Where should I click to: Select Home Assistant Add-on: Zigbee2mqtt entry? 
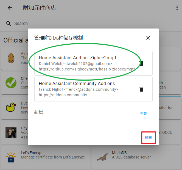click(93, 63)
